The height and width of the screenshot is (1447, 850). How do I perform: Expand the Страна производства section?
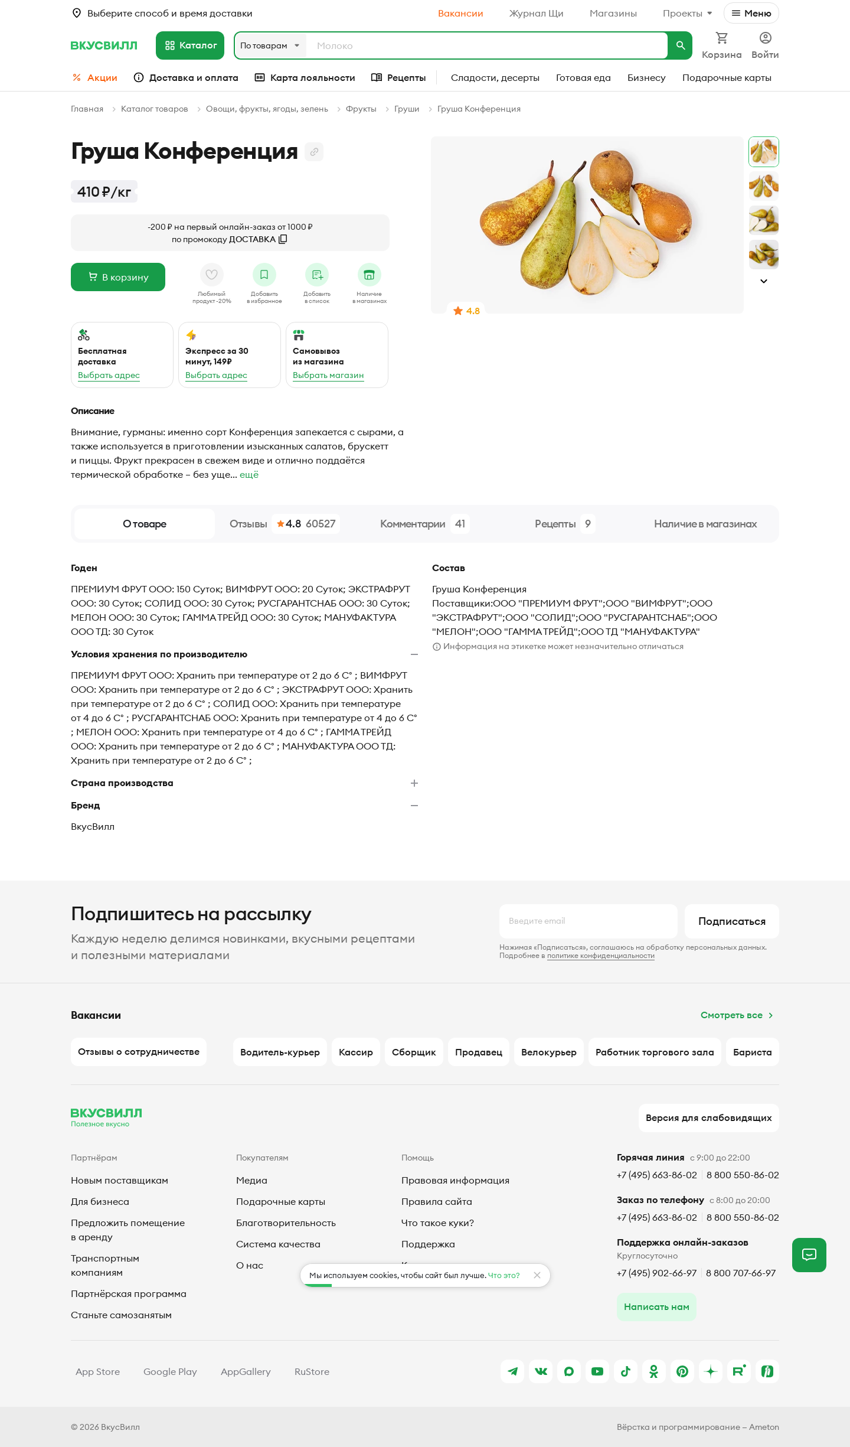pyautogui.click(x=414, y=783)
